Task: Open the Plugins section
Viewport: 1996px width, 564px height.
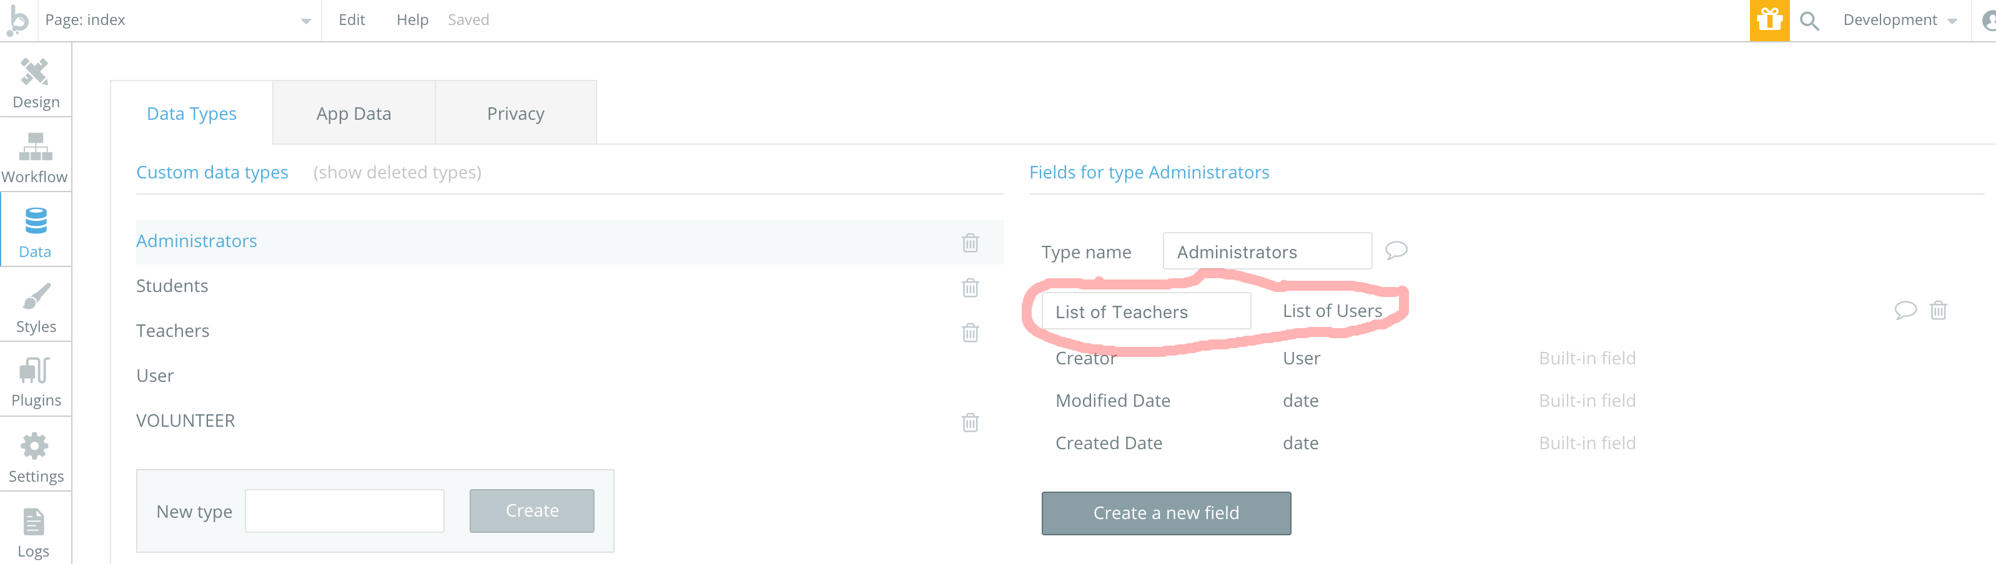Action: (x=36, y=381)
